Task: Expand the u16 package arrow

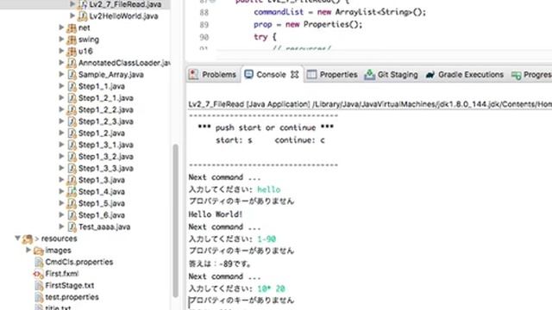Action: click(61, 51)
